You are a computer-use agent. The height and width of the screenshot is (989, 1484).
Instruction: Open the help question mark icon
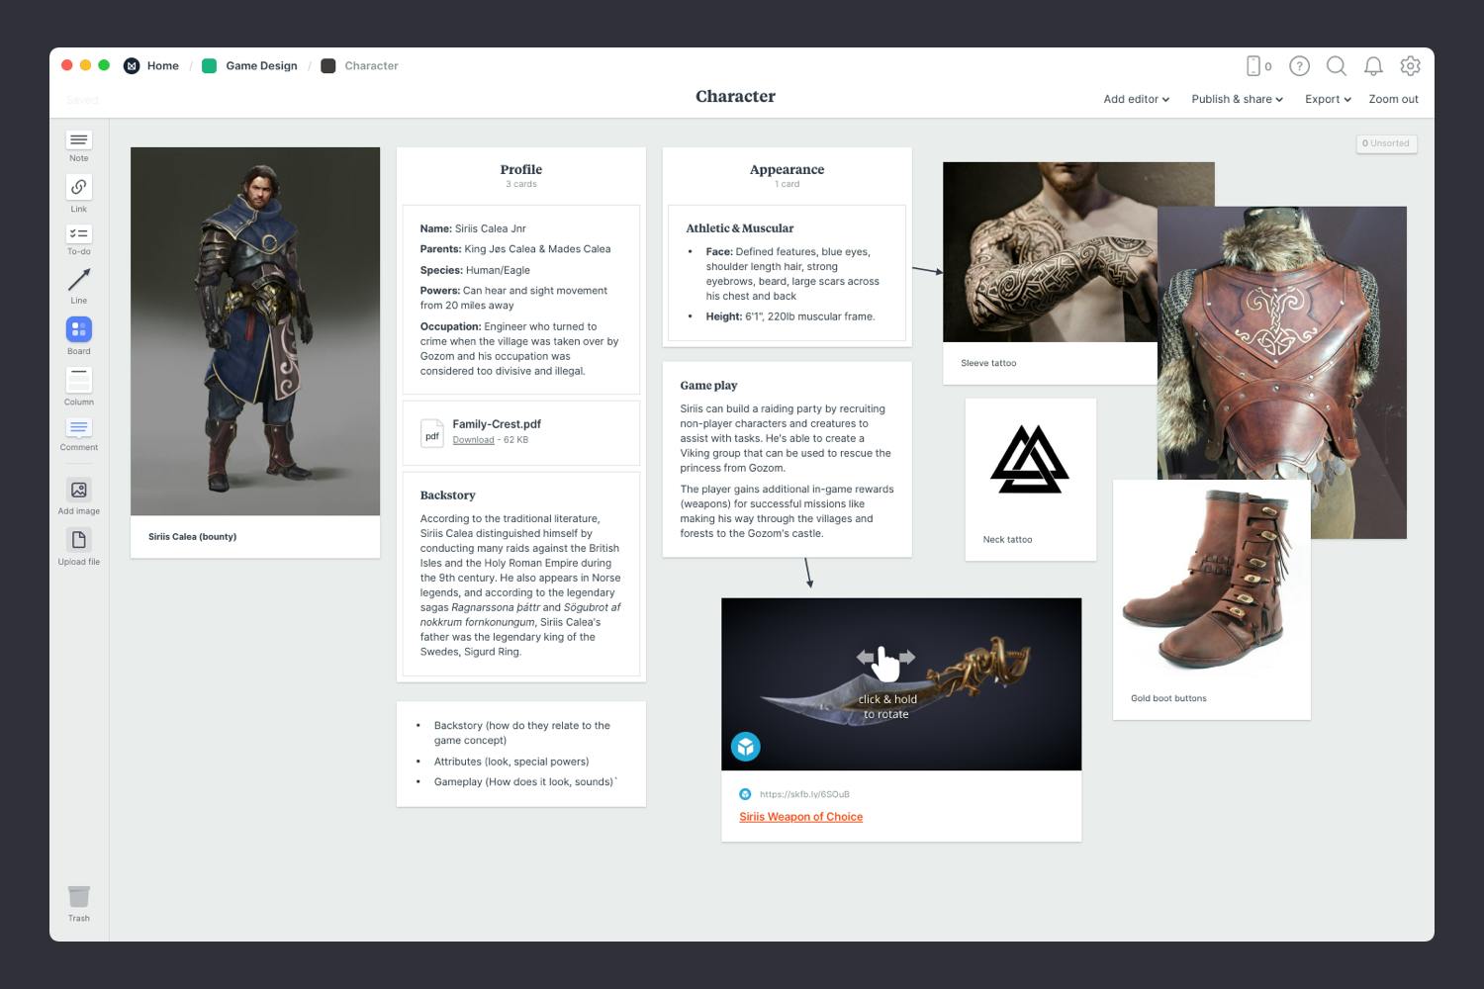(1300, 66)
